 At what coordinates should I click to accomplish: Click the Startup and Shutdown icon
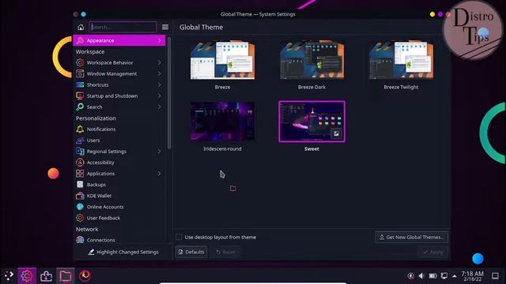click(x=80, y=96)
